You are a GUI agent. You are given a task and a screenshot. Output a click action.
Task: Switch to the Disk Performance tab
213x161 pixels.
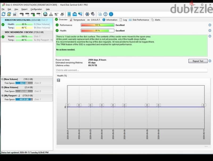(x=139, y=20)
